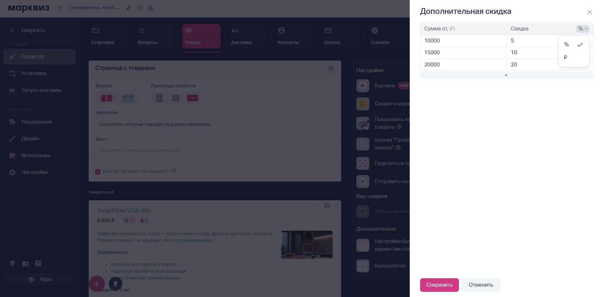
Task: Click the question mark help icon in sidebar
Action: click(x=38, y=263)
